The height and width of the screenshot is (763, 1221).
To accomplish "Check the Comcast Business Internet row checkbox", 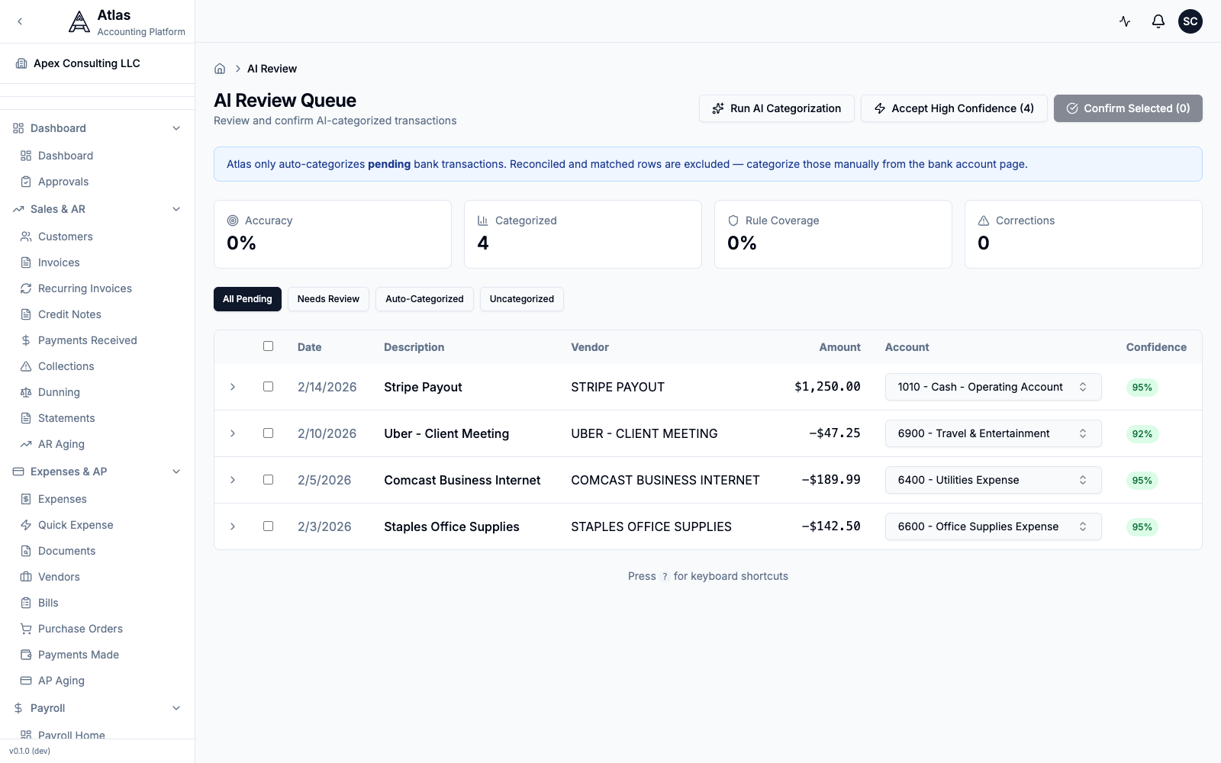I will (x=268, y=480).
